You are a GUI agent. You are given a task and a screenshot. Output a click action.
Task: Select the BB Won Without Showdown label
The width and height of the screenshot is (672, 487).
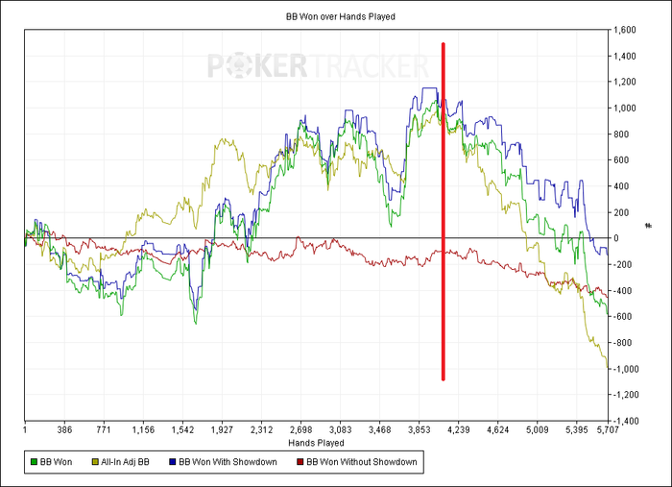362,462
